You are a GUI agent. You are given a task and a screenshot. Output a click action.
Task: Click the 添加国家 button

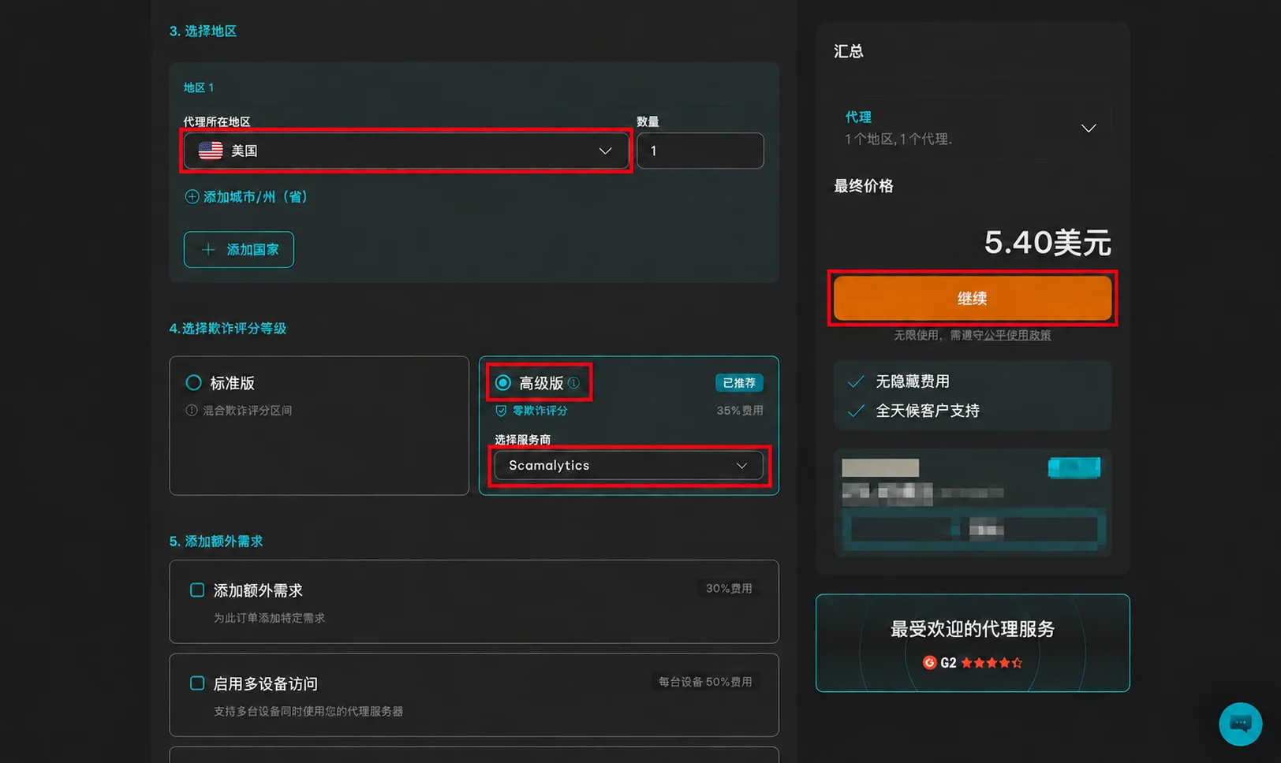(x=239, y=250)
